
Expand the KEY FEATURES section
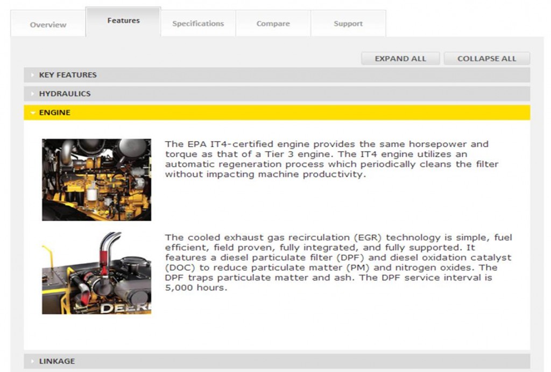(x=277, y=75)
